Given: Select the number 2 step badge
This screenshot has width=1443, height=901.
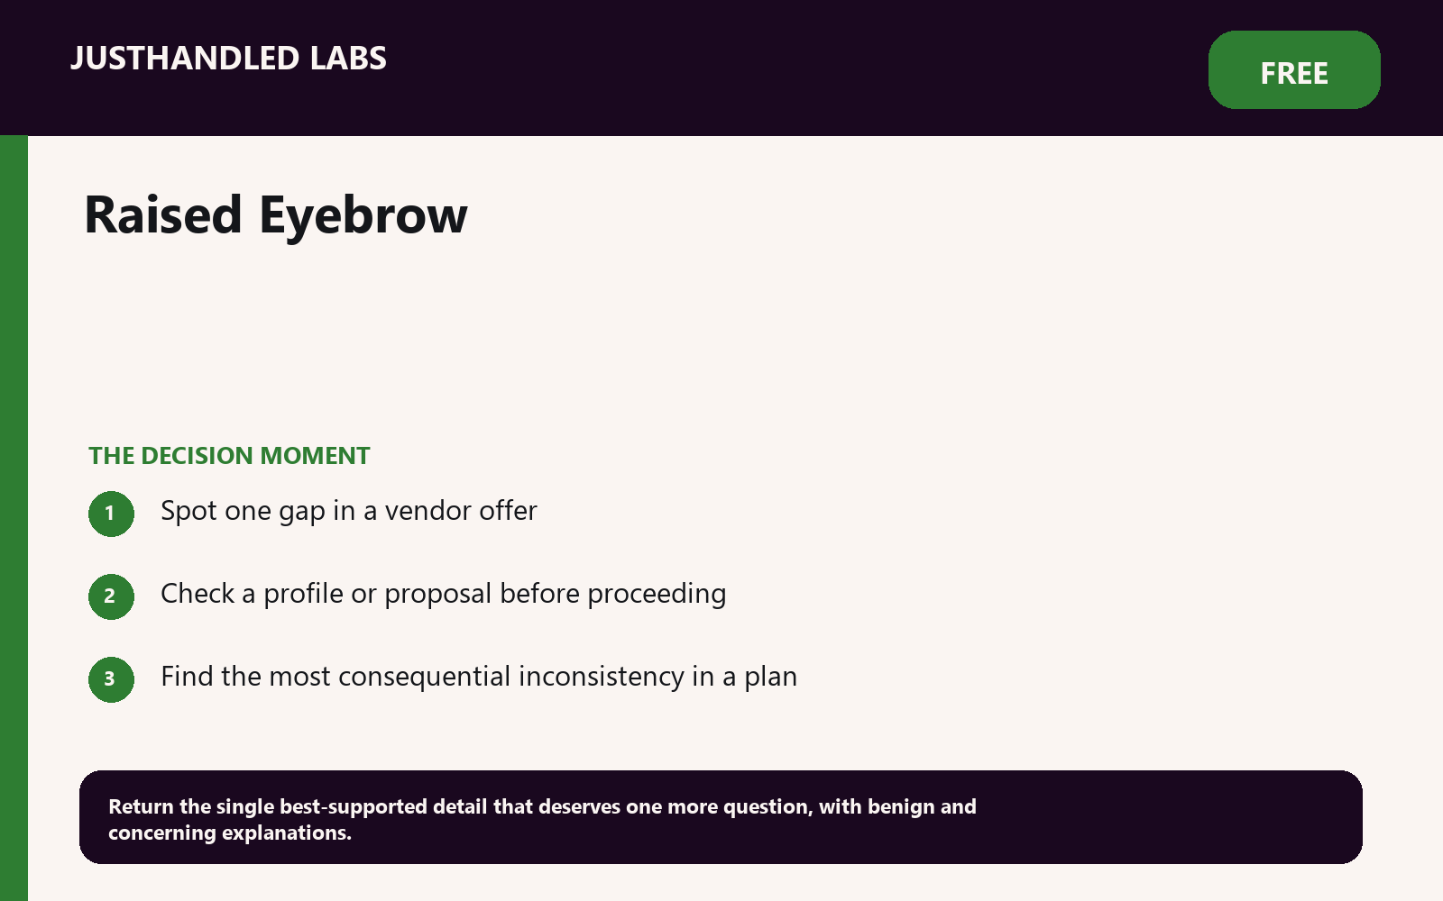Looking at the screenshot, I should (x=111, y=596).
